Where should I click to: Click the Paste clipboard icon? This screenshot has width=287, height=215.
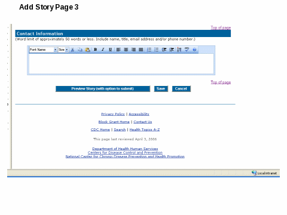click(87, 50)
